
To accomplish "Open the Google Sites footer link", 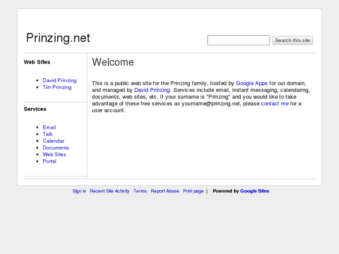I will 255,191.
